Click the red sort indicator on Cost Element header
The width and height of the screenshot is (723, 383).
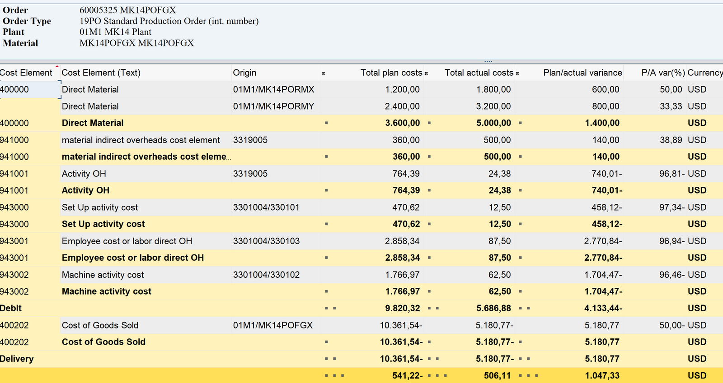57,67
